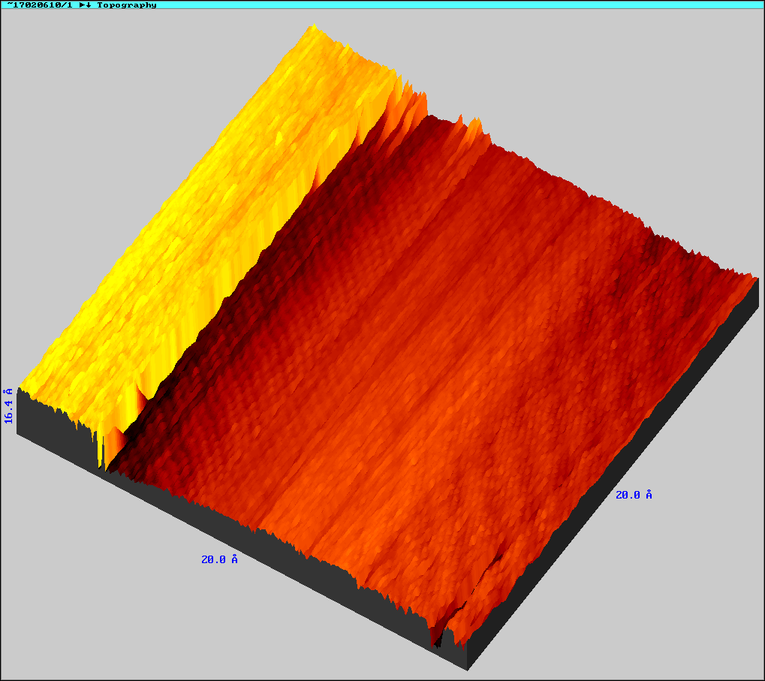The height and width of the screenshot is (681, 765).
Task: Click the bottom corner of the 3D base
Action: 467,668
